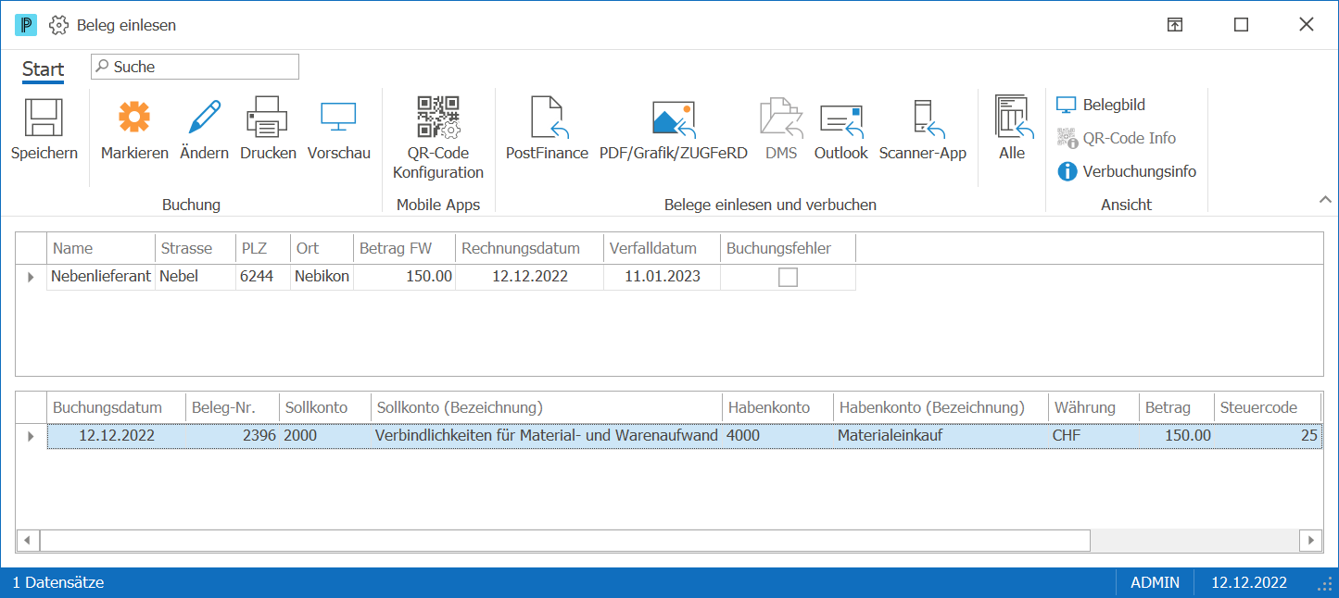Select the Materialeinkauf cell
The width and height of the screenshot is (1339, 598).
click(940, 436)
